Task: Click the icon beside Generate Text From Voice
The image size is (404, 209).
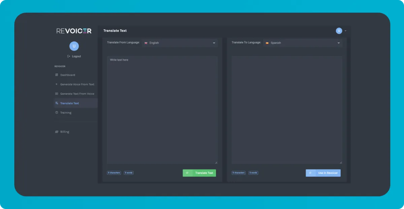Action: coord(57,94)
